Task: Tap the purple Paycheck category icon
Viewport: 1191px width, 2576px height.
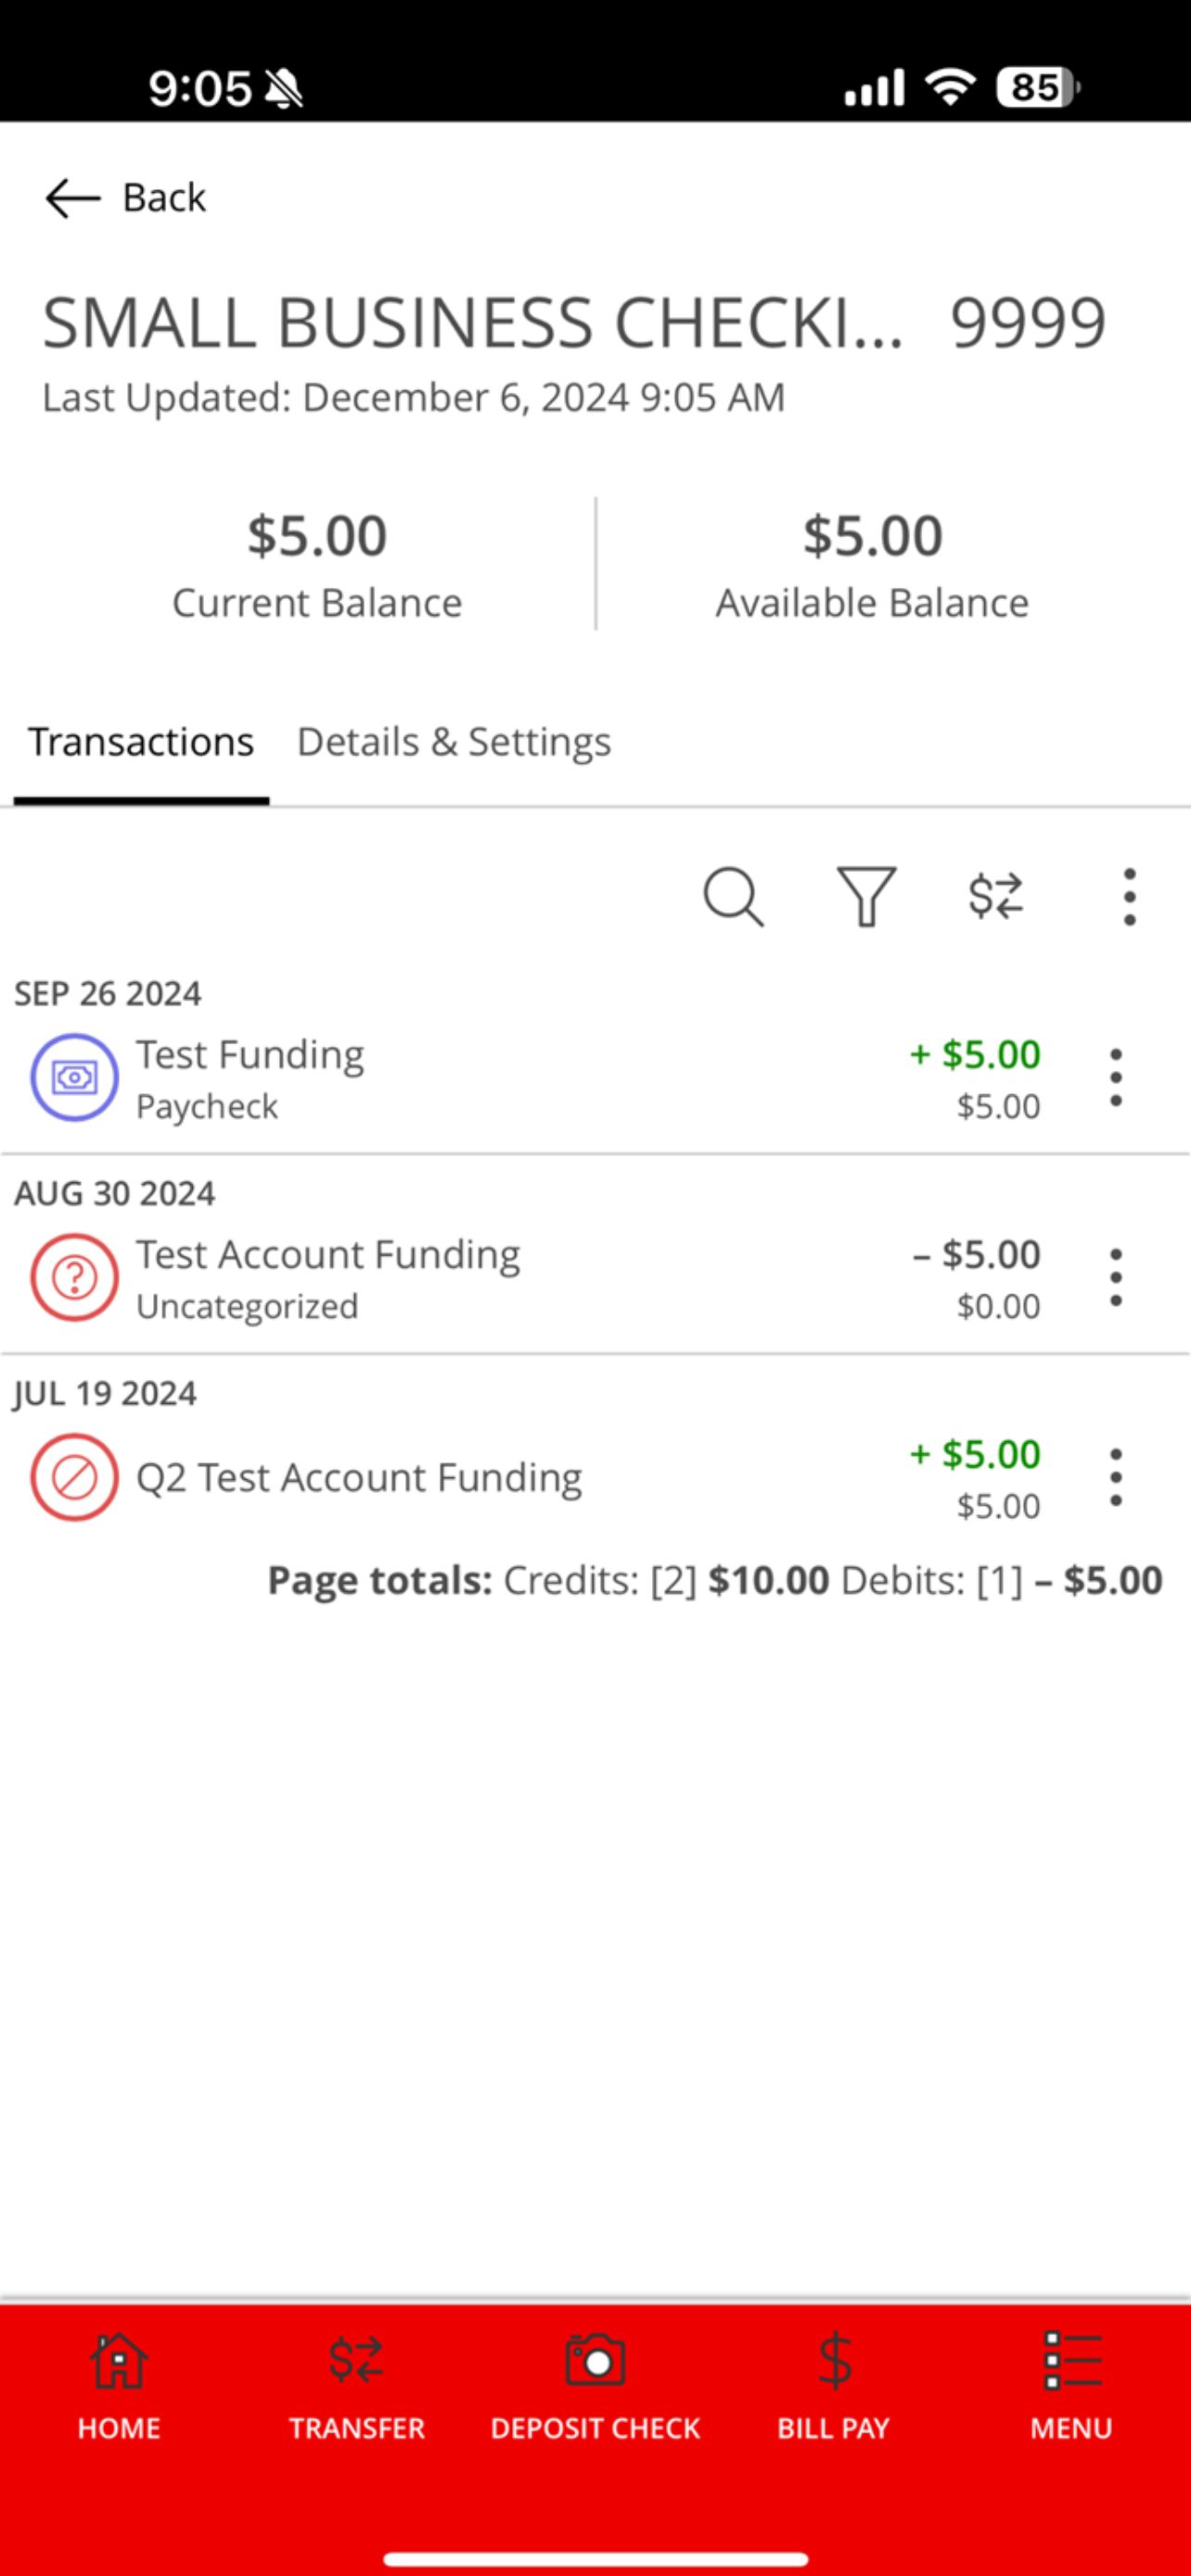Action: tap(74, 1077)
